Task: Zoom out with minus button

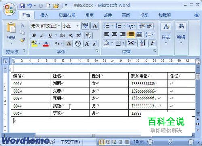Action: pos(150,142)
